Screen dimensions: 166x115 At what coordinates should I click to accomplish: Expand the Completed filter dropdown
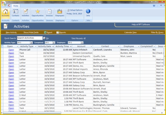(54, 43)
